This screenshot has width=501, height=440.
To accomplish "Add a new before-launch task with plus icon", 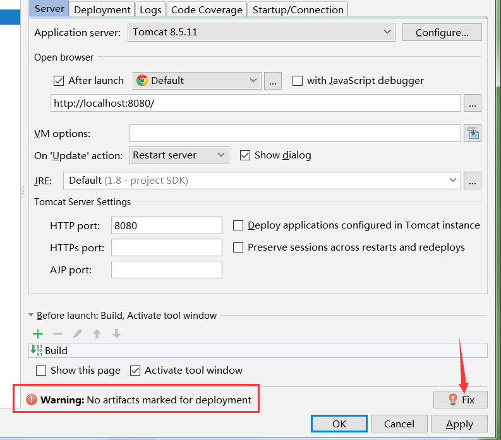I will 38,334.
